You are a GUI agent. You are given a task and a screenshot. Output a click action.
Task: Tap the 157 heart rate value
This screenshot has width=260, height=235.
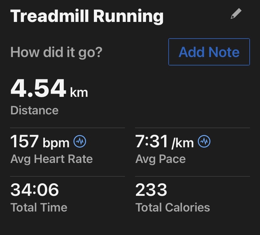click(24, 142)
